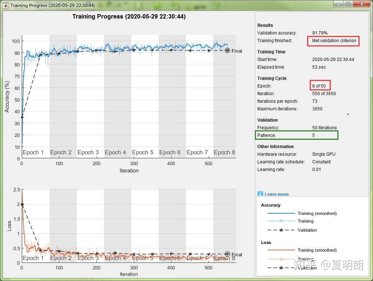Click the Patience value row
373x281 pixels.
pos(297,135)
